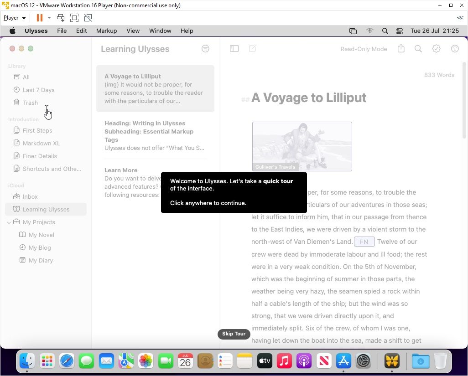Open search using the magnifier icon
Image resolution: width=468 pixels, height=376 pixels.
point(418,48)
